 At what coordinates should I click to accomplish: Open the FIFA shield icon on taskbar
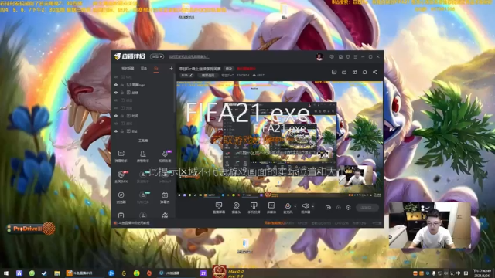tap(220, 272)
